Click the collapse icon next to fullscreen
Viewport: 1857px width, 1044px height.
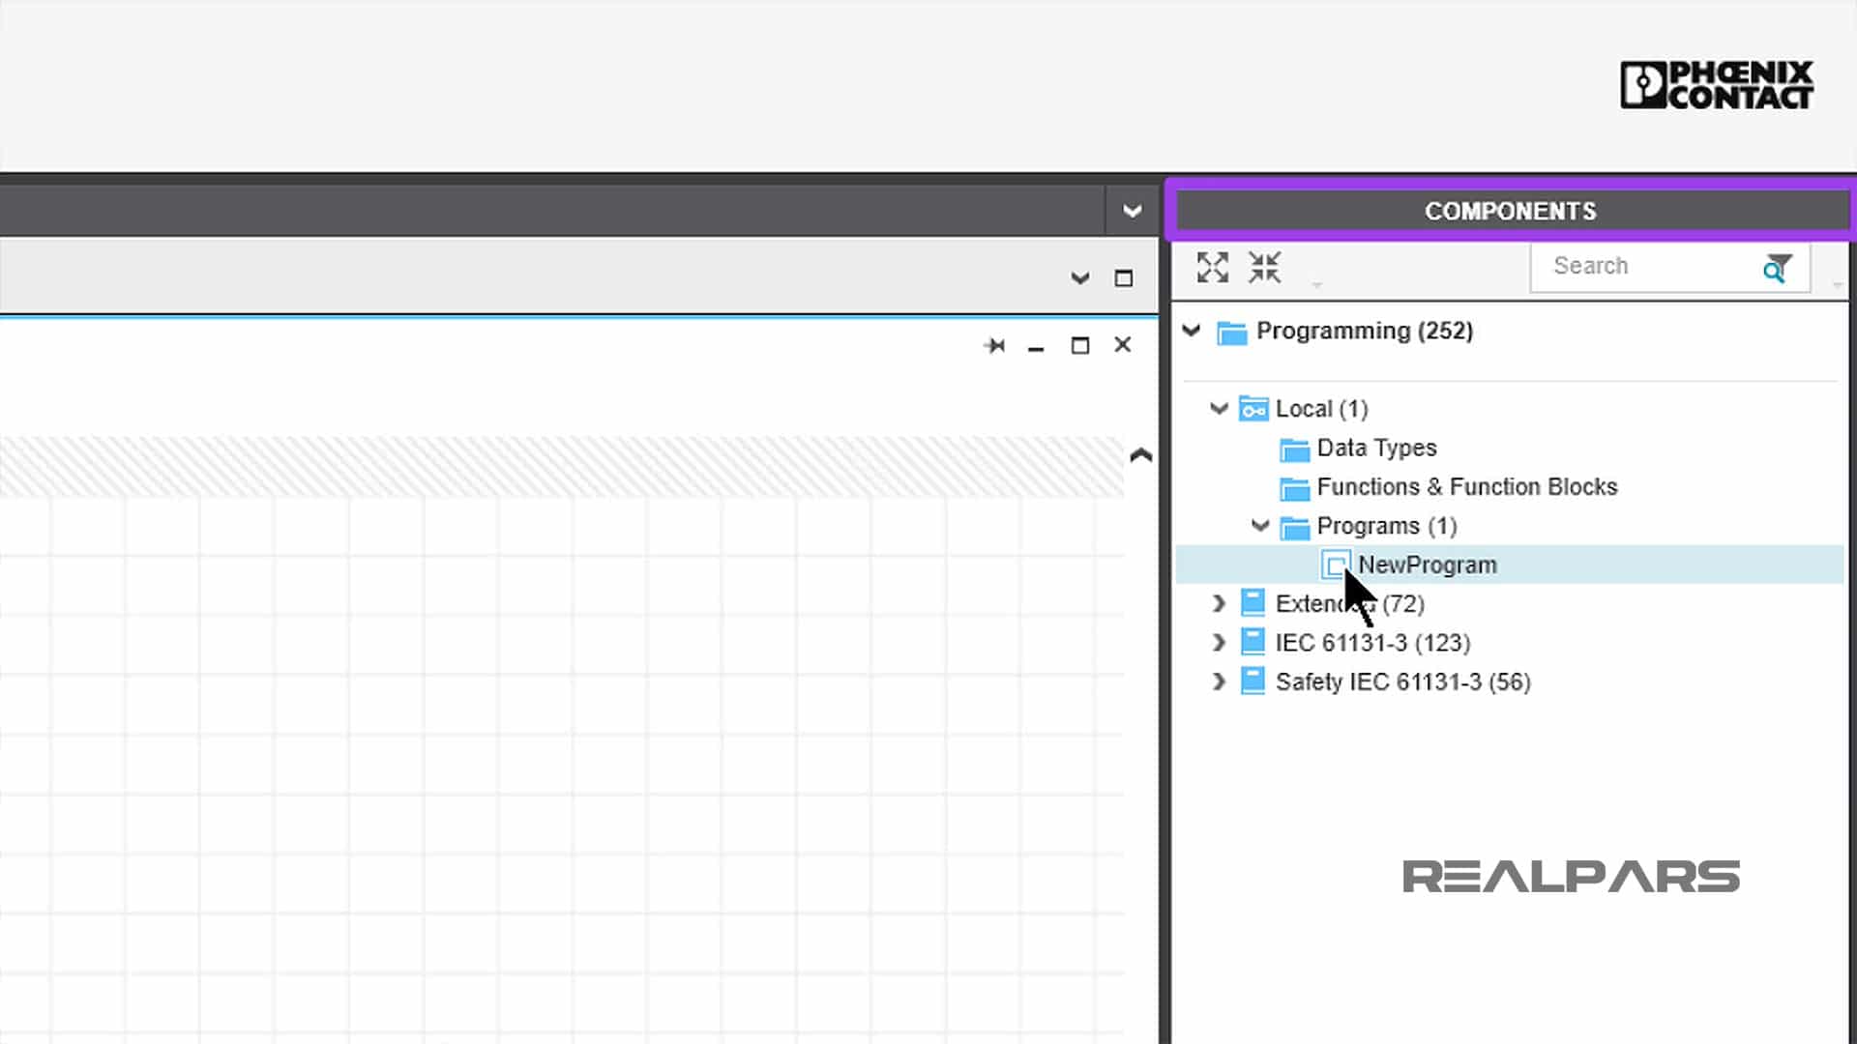[x=1262, y=268]
